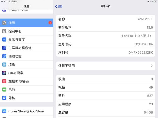Tap the Siri & Search icon
The image size is (158, 118).
4,73
